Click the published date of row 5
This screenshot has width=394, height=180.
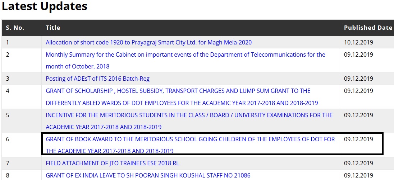(x=358, y=115)
